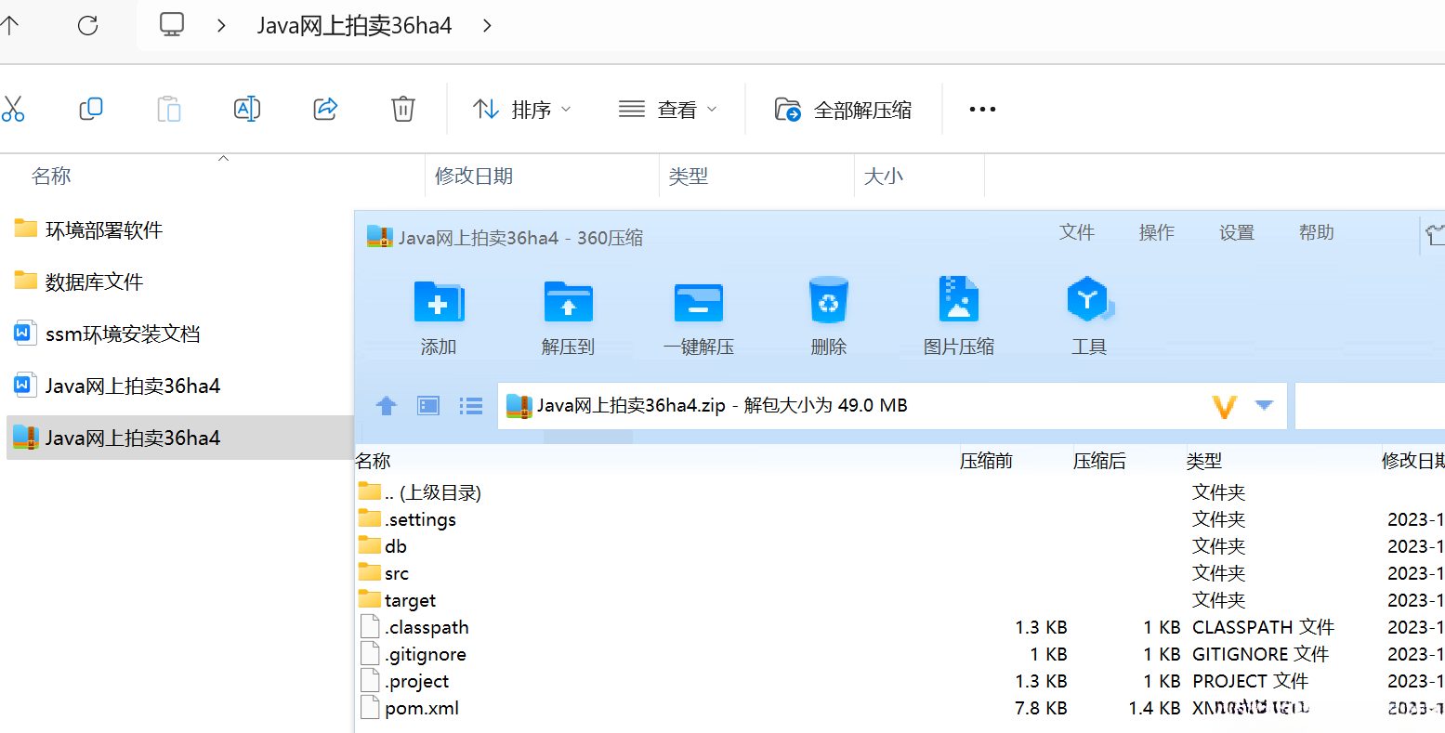Open 文件 menu in 360压缩

[1077, 232]
